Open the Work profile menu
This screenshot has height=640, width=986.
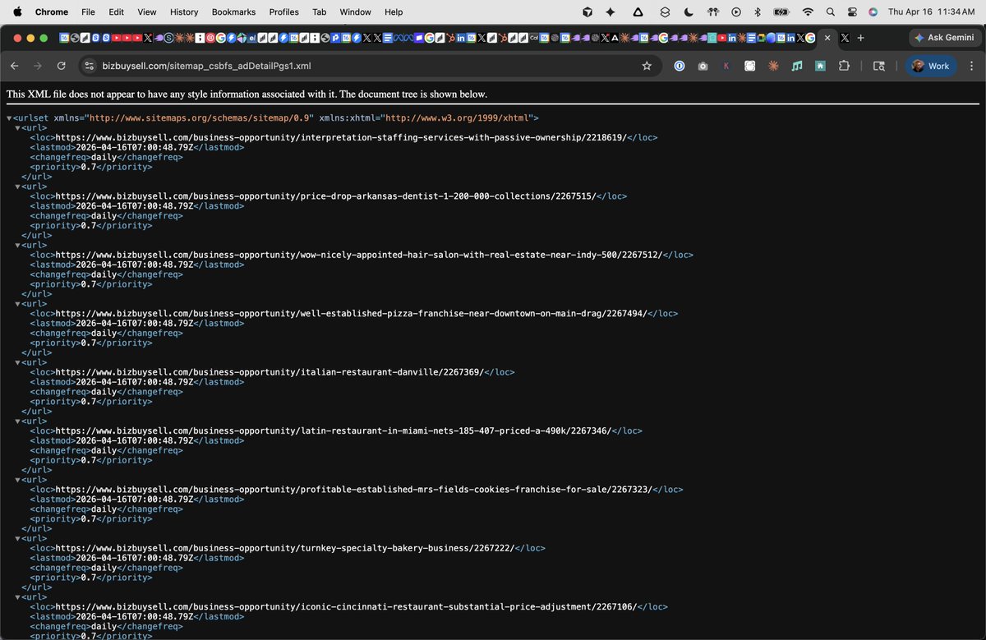click(x=930, y=66)
